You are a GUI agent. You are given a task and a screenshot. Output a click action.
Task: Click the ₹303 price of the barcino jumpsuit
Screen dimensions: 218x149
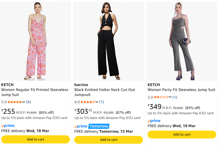[x=83, y=111]
